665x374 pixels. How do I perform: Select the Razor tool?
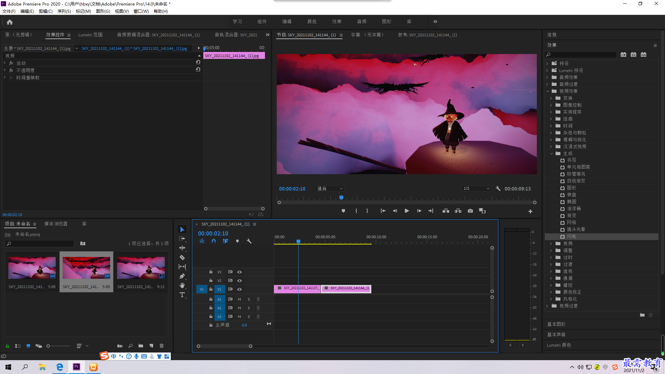[182, 257]
